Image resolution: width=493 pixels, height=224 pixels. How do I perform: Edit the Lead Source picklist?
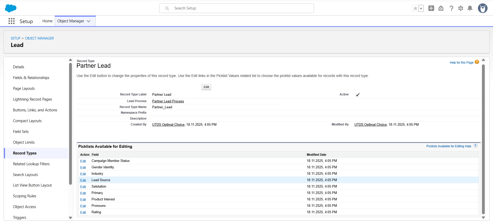83,180
